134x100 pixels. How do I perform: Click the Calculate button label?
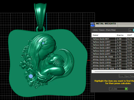(113, 89)
